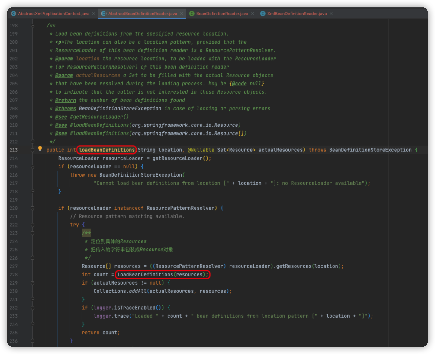This screenshot has width=435, height=354.
Task: Collapse try block fold at line 222
Action: (33, 225)
